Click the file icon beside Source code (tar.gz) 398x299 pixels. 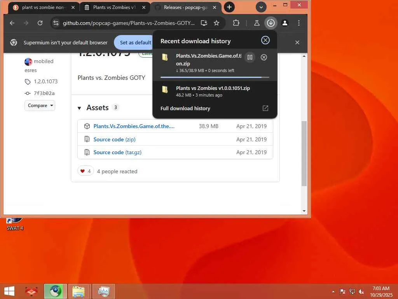pos(87,152)
